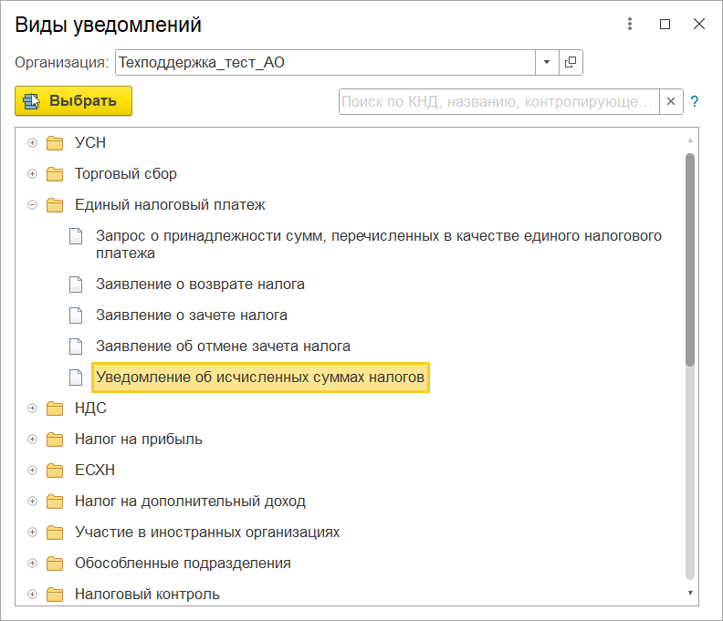Expand the Налоговый контроль node
This screenshot has width=723, height=621.
[32, 594]
